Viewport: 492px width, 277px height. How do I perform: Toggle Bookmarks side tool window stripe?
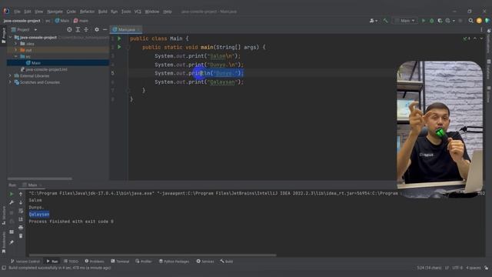click(x=3, y=242)
